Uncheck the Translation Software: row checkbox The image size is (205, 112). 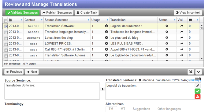(6, 26)
